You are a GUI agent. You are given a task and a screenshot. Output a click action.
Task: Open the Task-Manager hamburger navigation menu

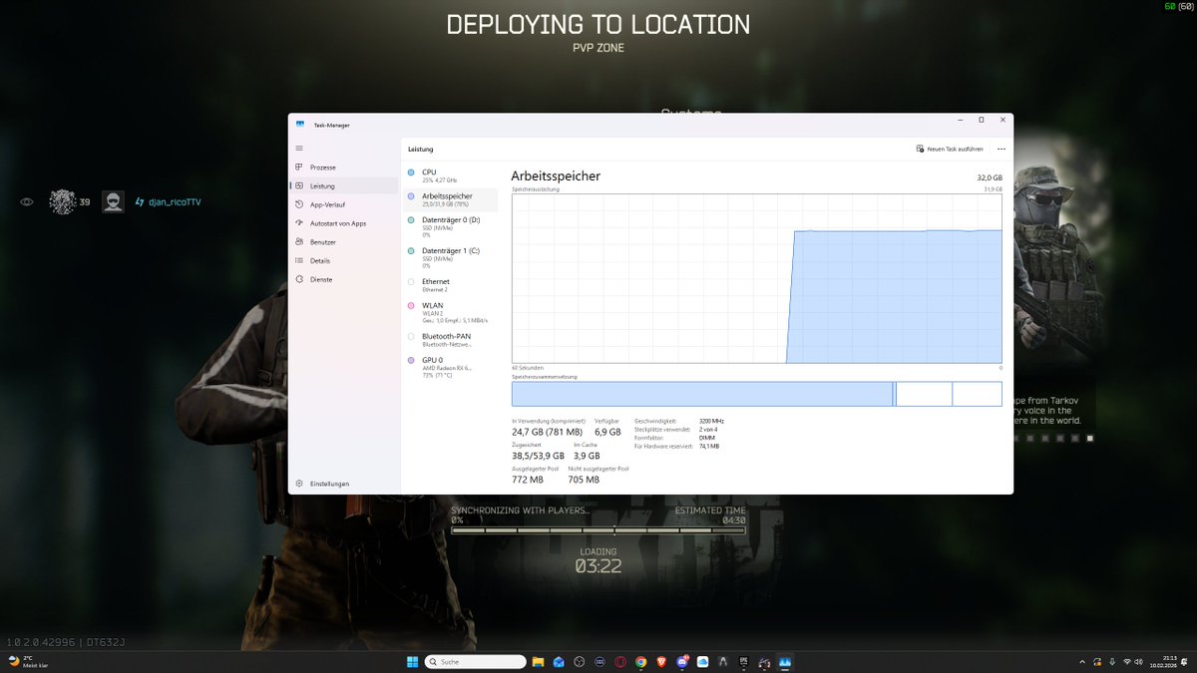coord(299,148)
